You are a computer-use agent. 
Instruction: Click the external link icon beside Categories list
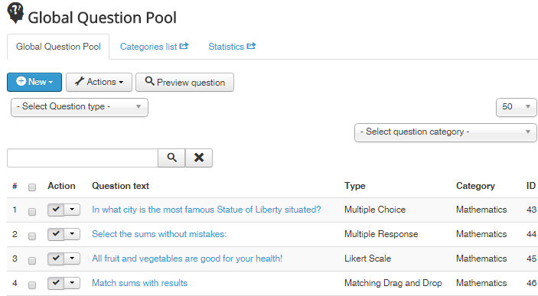(x=184, y=46)
